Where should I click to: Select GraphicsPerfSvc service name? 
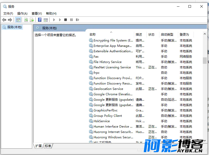105,110
